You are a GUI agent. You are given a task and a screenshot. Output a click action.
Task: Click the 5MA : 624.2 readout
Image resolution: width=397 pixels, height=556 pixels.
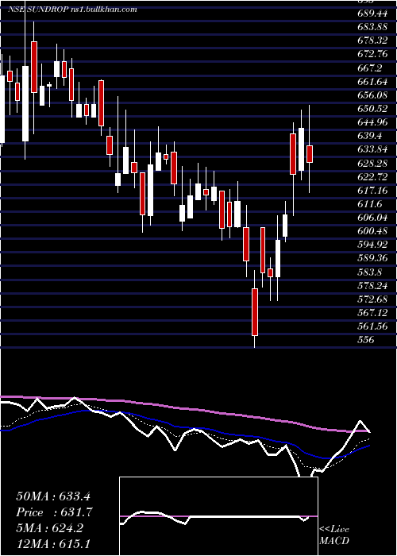coord(49,528)
